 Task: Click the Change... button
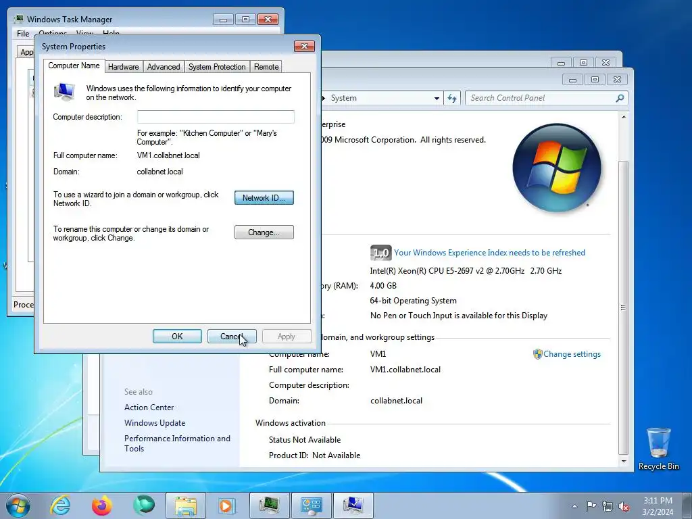coord(264,232)
